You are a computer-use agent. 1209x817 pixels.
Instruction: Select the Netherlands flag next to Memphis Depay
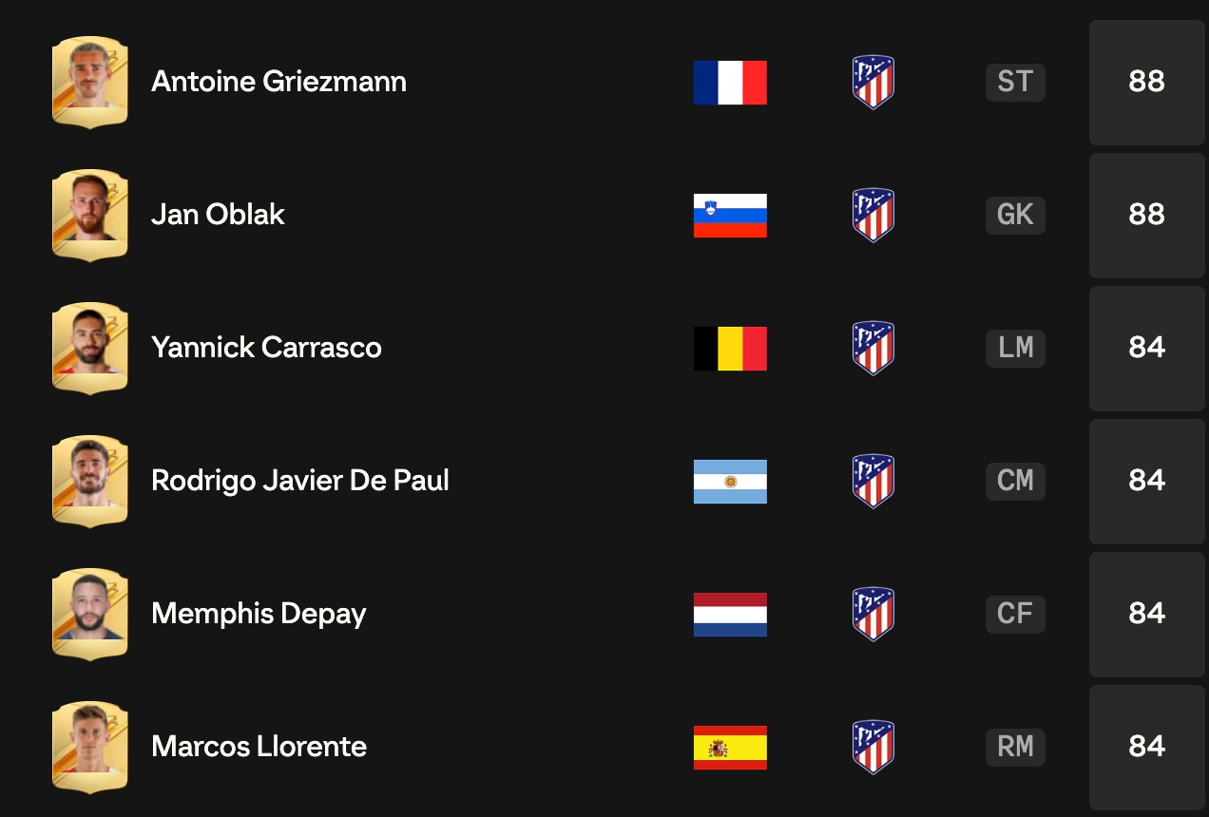click(x=730, y=615)
